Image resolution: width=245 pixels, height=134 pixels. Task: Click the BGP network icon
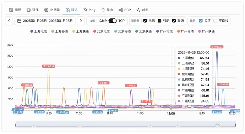coord(121,10)
